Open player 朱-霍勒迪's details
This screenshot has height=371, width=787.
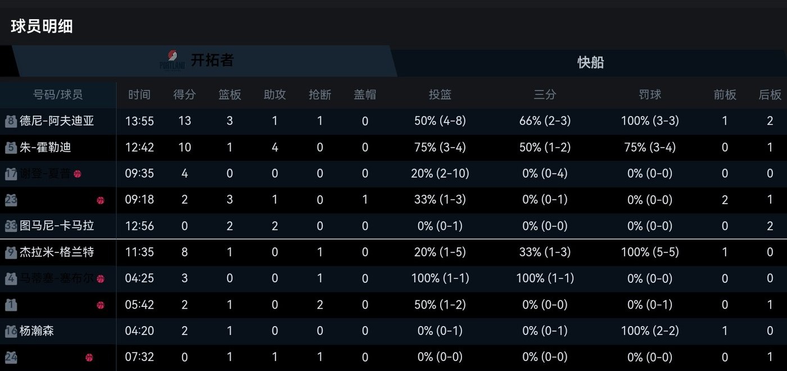(46, 147)
